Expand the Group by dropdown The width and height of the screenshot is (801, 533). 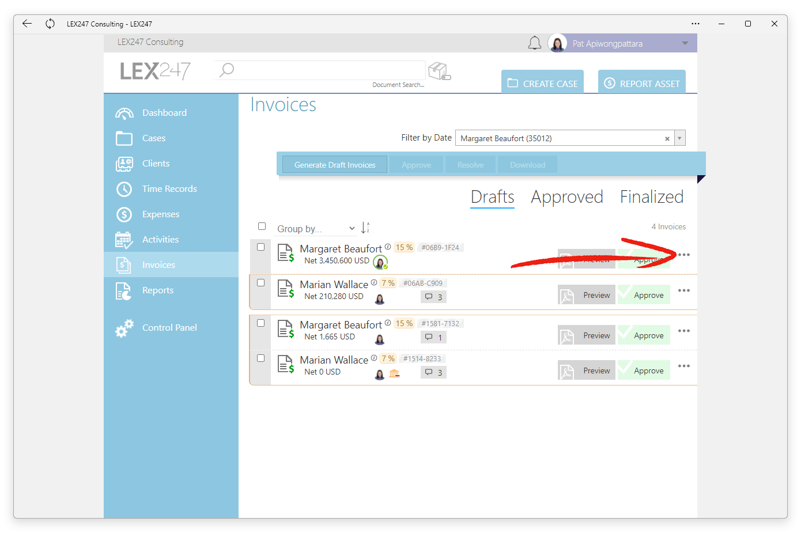pyautogui.click(x=316, y=229)
